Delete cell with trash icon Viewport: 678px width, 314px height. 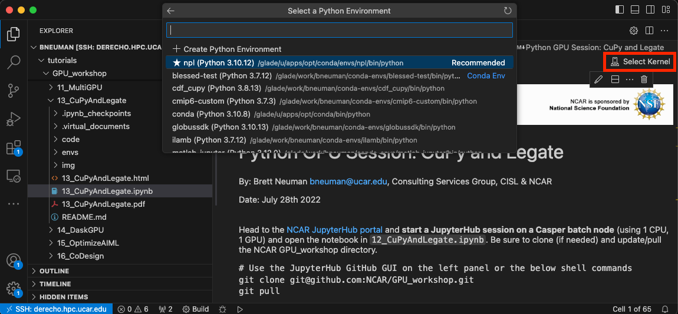tap(644, 79)
